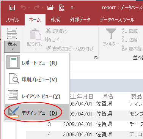143x139 pixels.
Task: Open the folder icon in quick access toolbar
Action: (50, 8)
